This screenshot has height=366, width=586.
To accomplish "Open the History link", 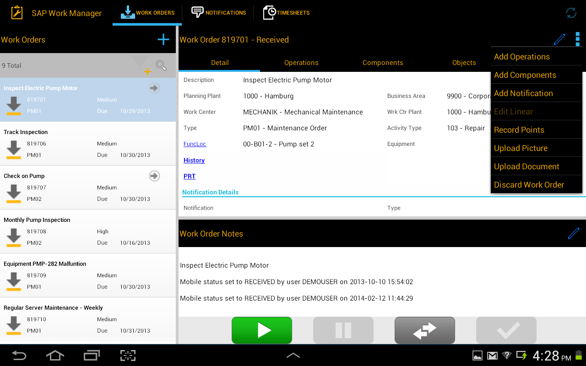I will coord(194,160).
